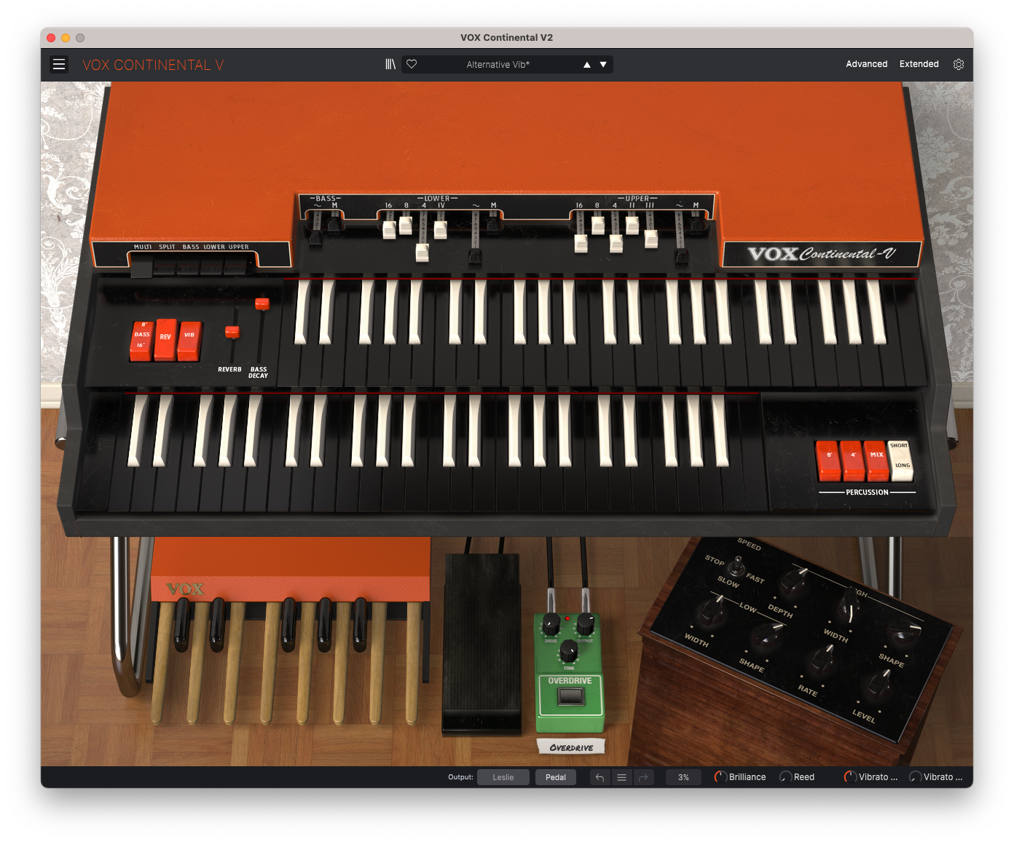Click the undo arrow in bottom bar
This screenshot has height=842, width=1014.
(600, 777)
